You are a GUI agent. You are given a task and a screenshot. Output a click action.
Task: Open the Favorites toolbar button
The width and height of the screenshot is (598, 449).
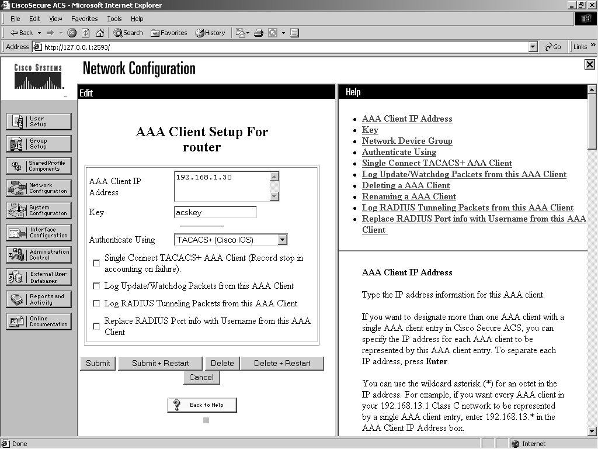pyautogui.click(x=169, y=33)
